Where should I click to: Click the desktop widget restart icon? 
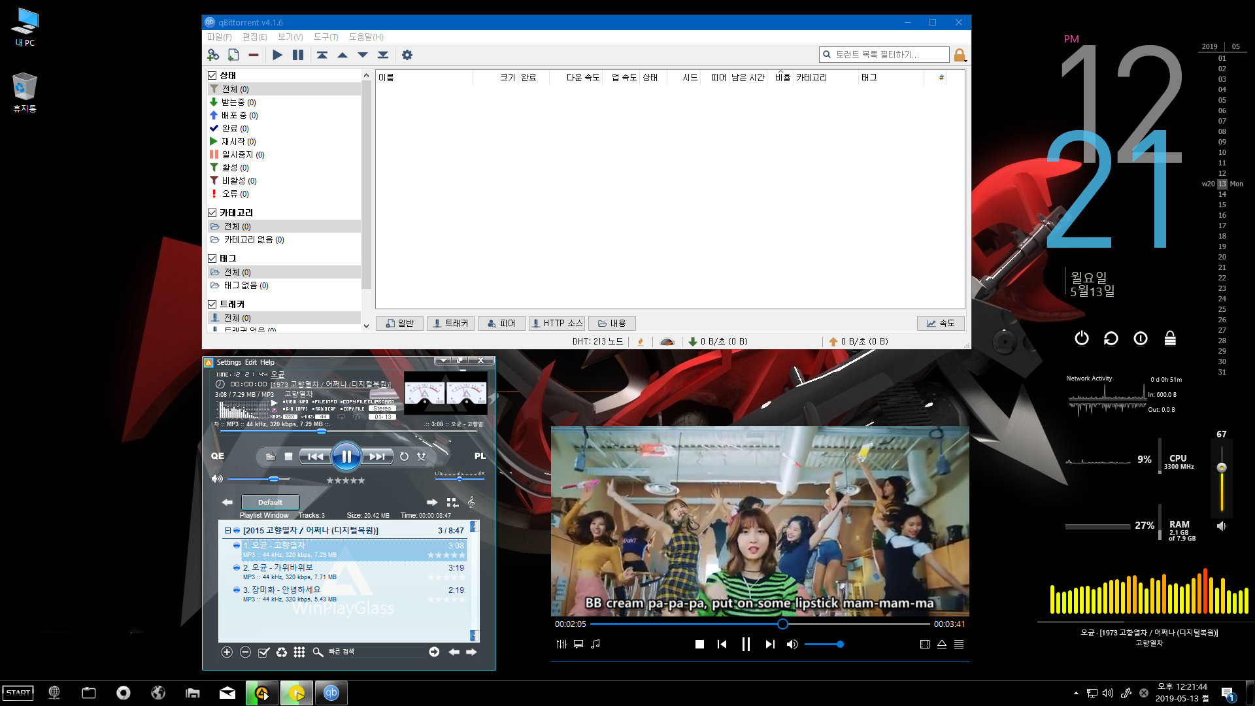point(1111,338)
